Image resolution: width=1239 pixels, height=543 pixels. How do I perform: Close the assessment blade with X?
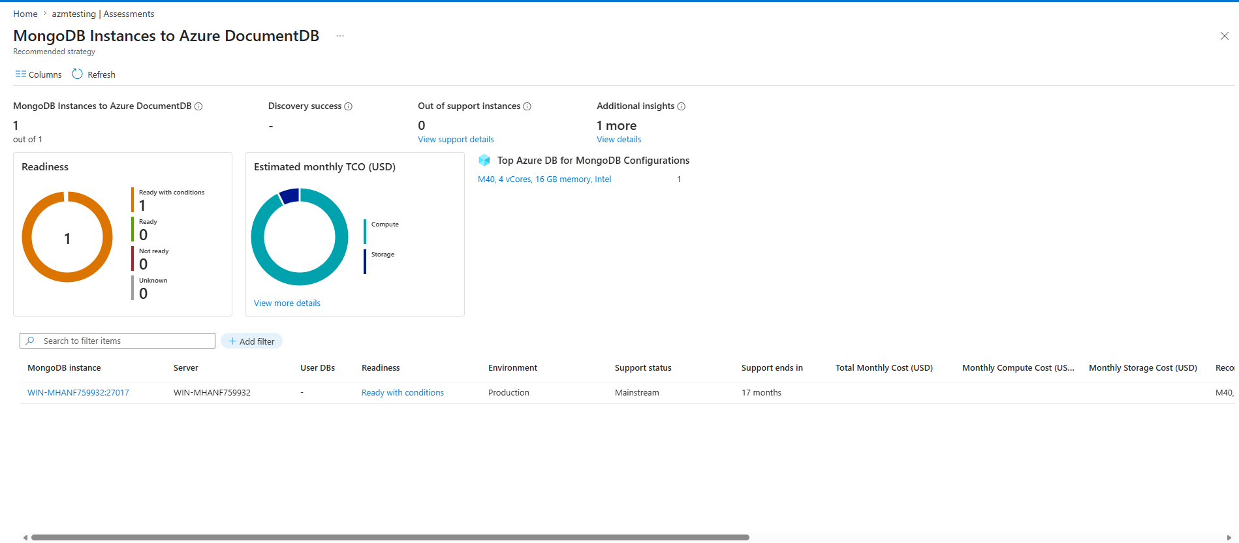1225,36
